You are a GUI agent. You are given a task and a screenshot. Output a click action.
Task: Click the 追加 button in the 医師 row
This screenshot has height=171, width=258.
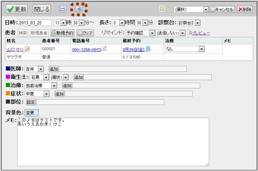tap(54, 69)
